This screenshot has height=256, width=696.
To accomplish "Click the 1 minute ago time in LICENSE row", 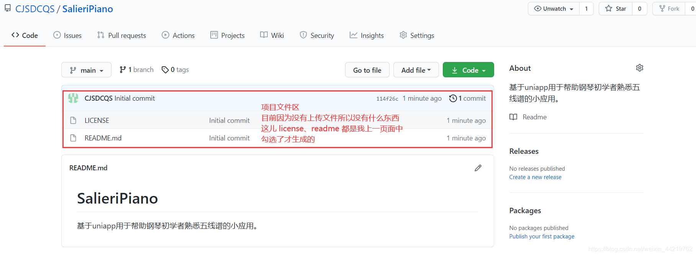I will tap(466, 121).
